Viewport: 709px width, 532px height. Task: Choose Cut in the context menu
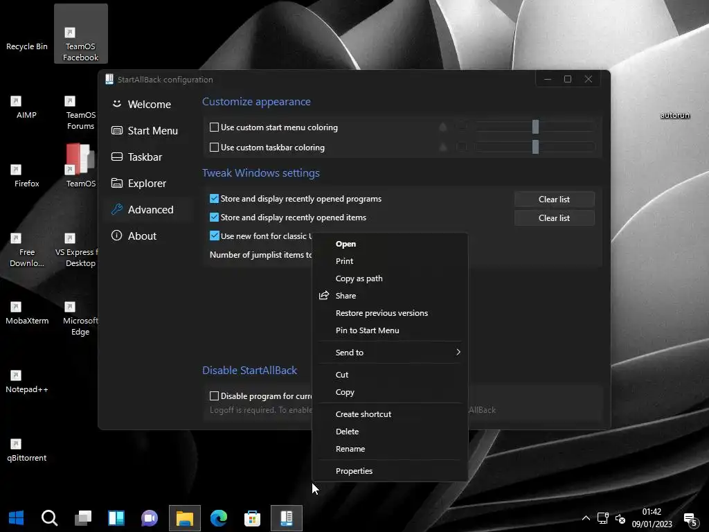pyautogui.click(x=390, y=375)
